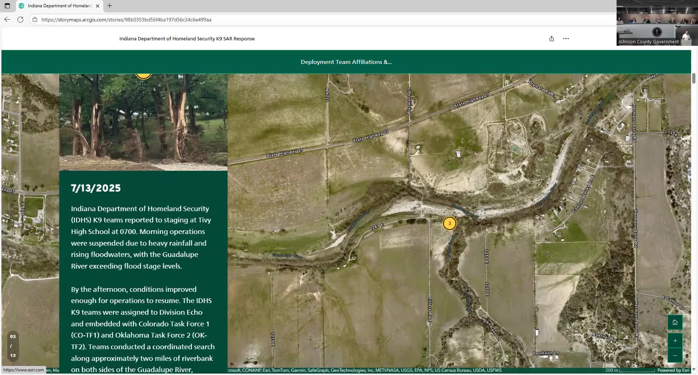Click the map attribution text

[x=365, y=370]
